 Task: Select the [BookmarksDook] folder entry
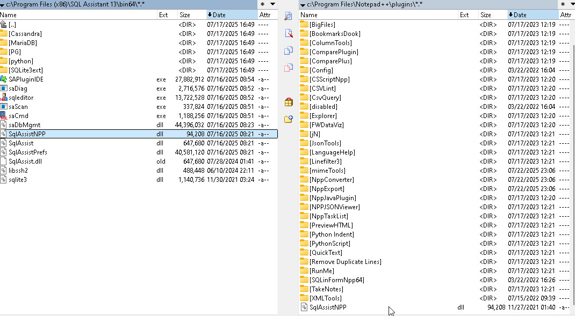click(x=435, y=34)
